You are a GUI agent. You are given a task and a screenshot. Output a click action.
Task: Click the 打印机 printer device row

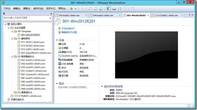pyautogui.click(x=78, y=72)
